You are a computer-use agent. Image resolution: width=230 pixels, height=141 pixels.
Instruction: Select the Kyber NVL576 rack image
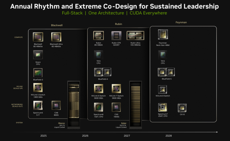click(135, 105)
